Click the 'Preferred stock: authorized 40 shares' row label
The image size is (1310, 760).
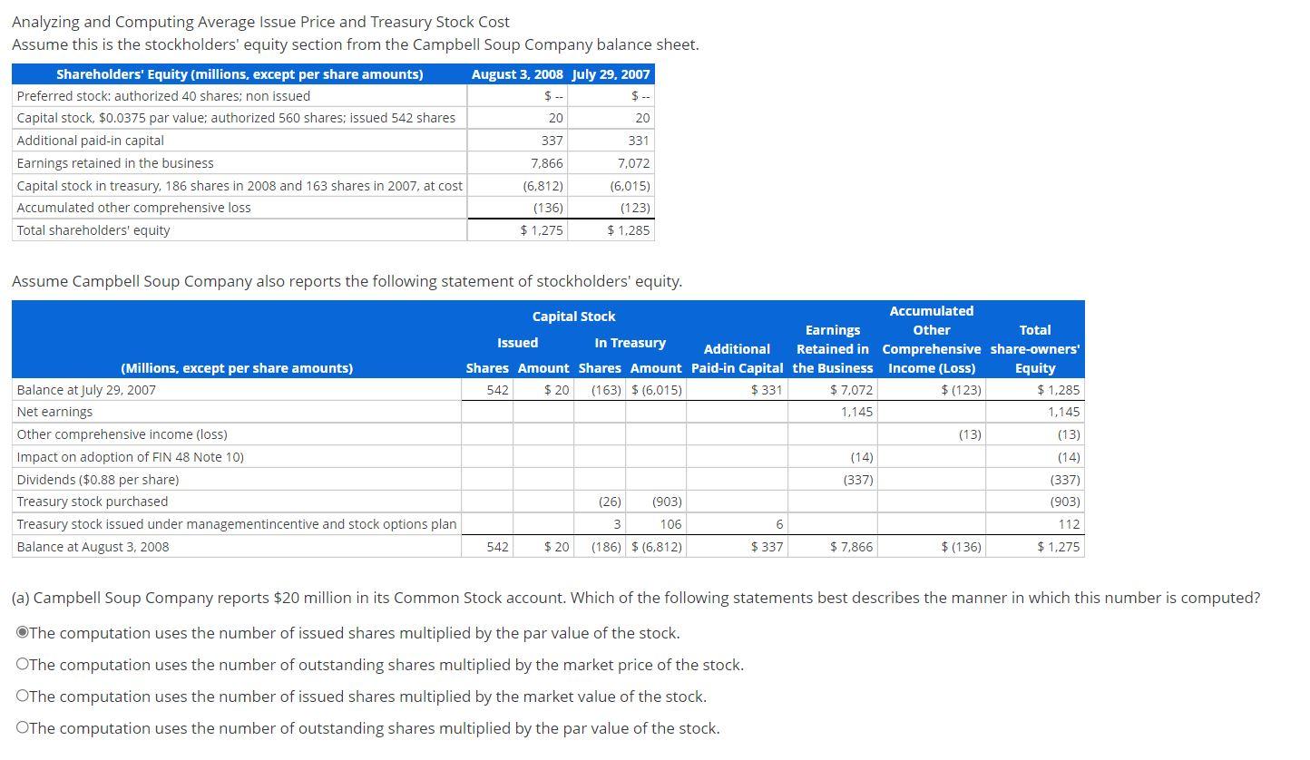(x=163, y=96)
